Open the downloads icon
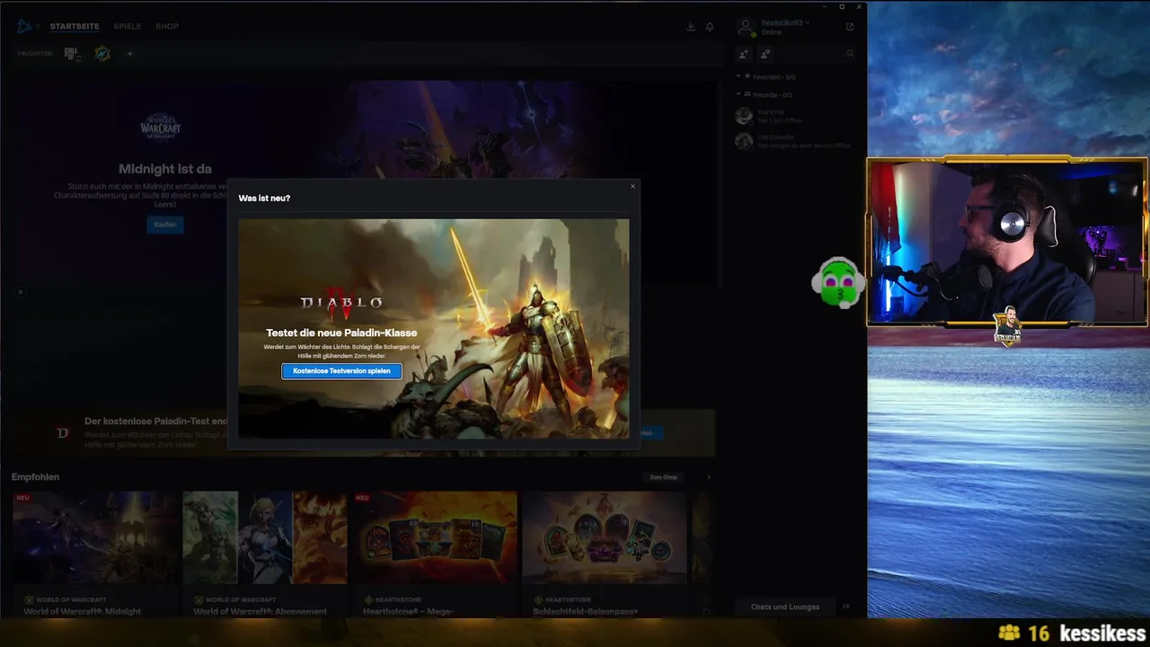Viewport: 1150px width, 647px height. click(690, 27)
